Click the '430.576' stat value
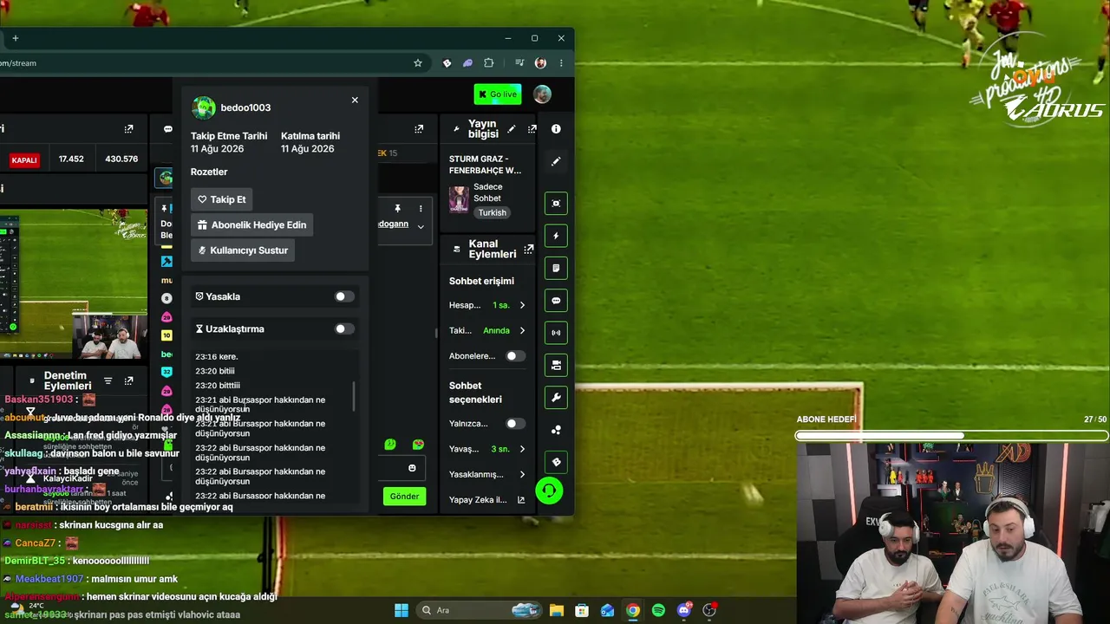Image resolution: width=1110 pixels, height=624 pixels. click(121, 159)
